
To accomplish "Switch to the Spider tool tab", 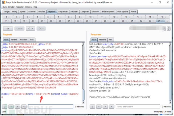I will (23, 12).
